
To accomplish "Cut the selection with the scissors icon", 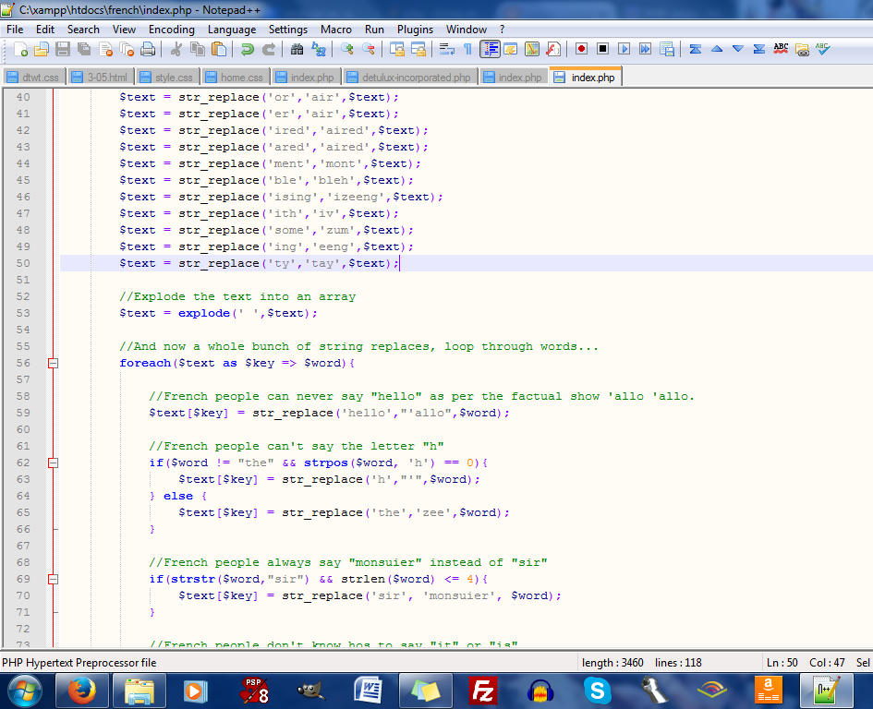I will [176, 50].
